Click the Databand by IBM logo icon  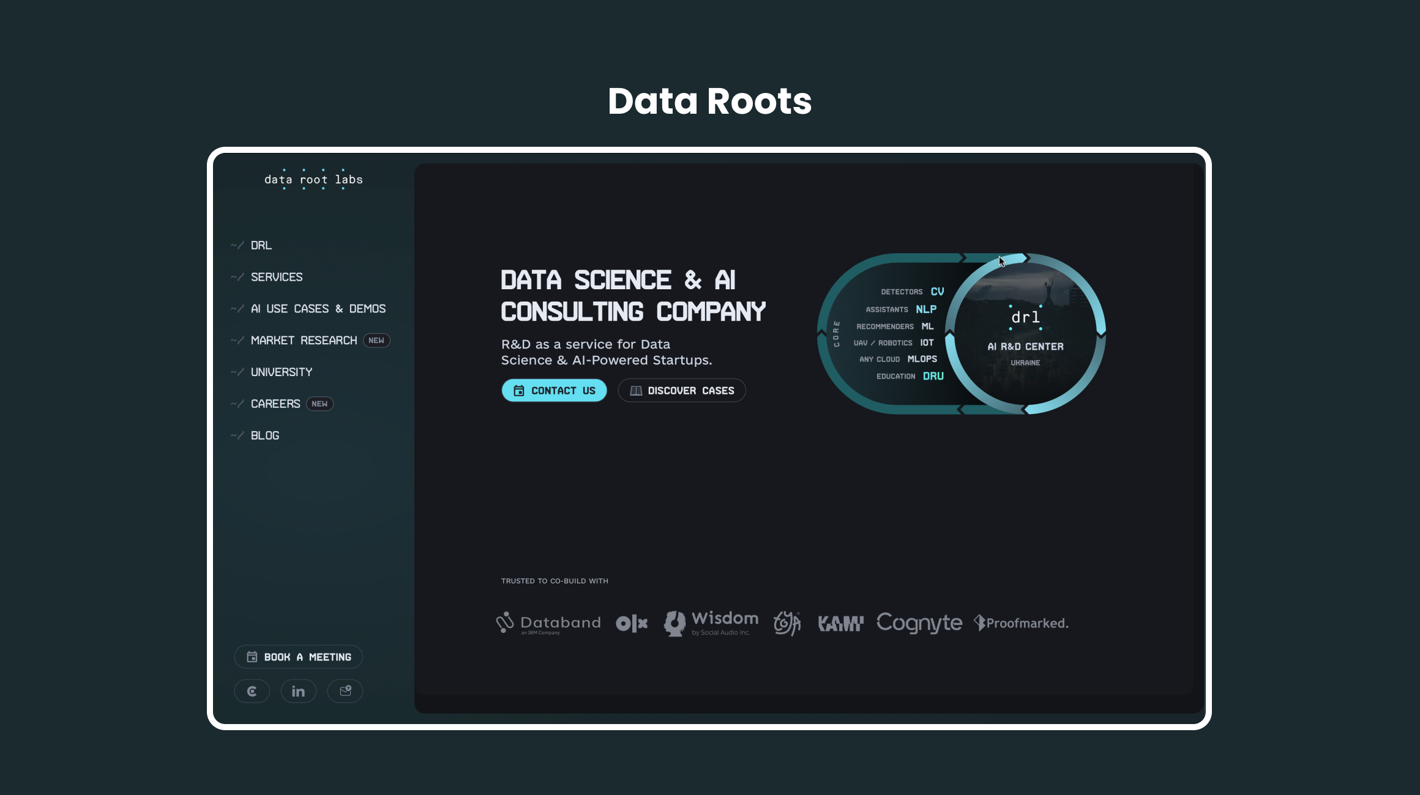[x=506, y=623]
